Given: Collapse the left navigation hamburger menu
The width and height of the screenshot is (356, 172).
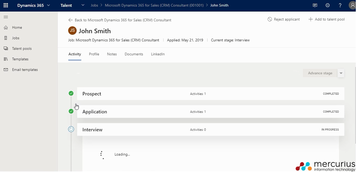Looking at the screenshot, I should pyautogui.click(x=6, y=17).
